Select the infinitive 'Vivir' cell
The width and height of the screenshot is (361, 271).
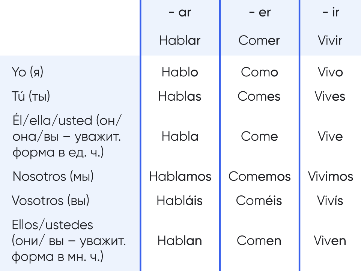330,40
